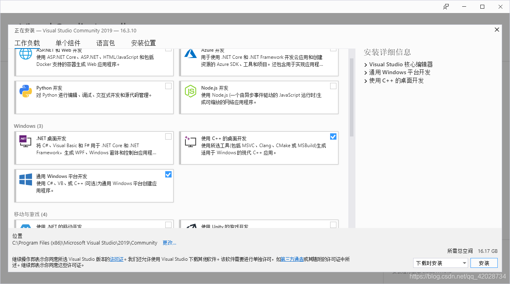Viewport: 510px width, 284px height.
Task: Click the 安装详细信息 heading
Action: click(x=387, y=52)
